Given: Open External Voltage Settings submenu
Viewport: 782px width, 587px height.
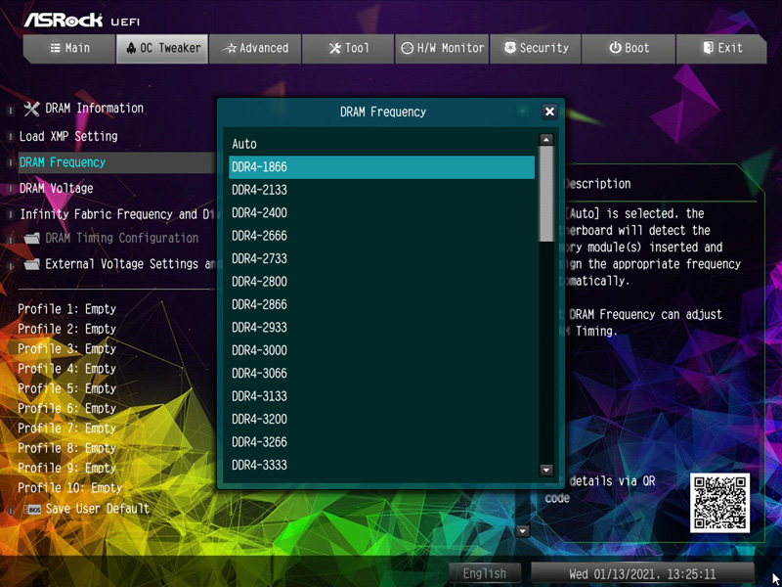Looking at the screenshot, I should point(131,264).
